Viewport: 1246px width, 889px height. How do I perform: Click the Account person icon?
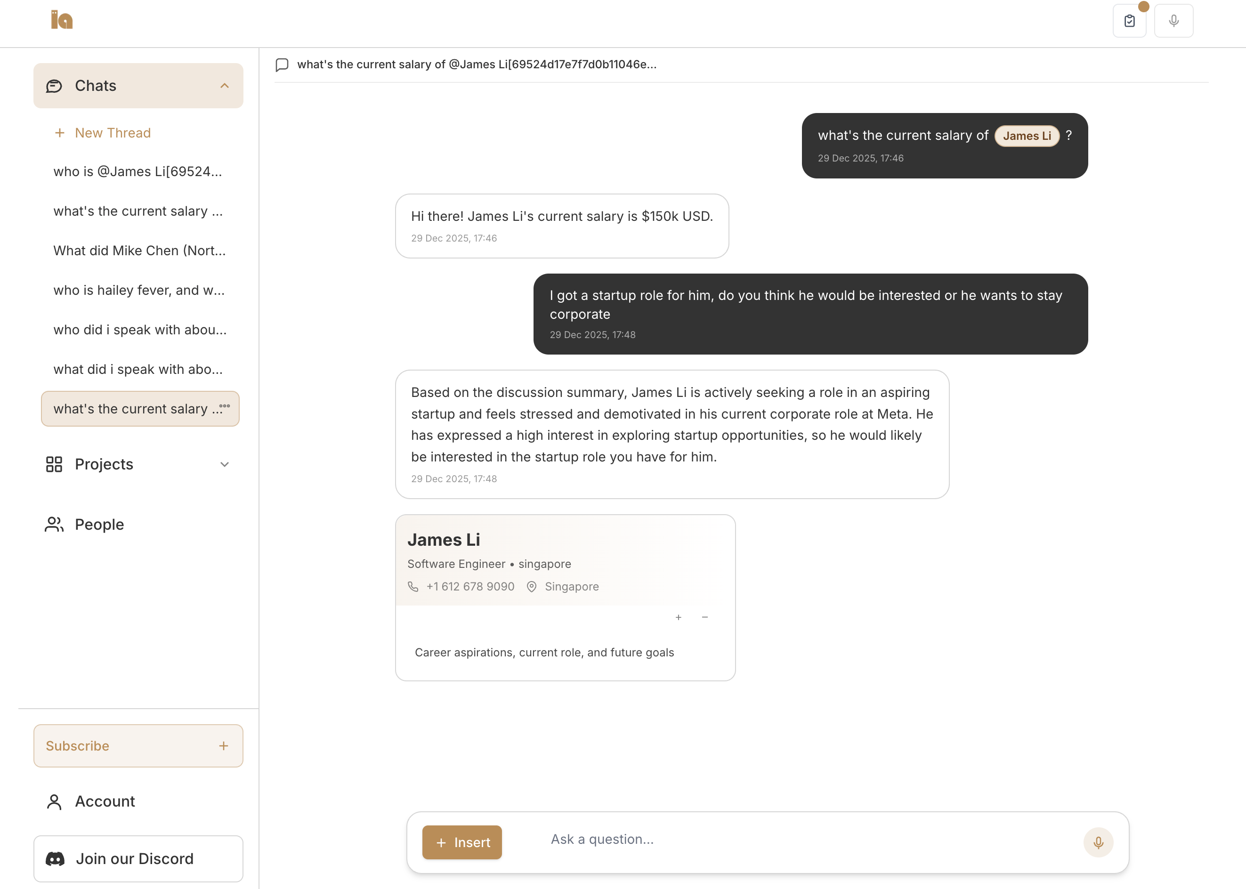click(54, 801)
